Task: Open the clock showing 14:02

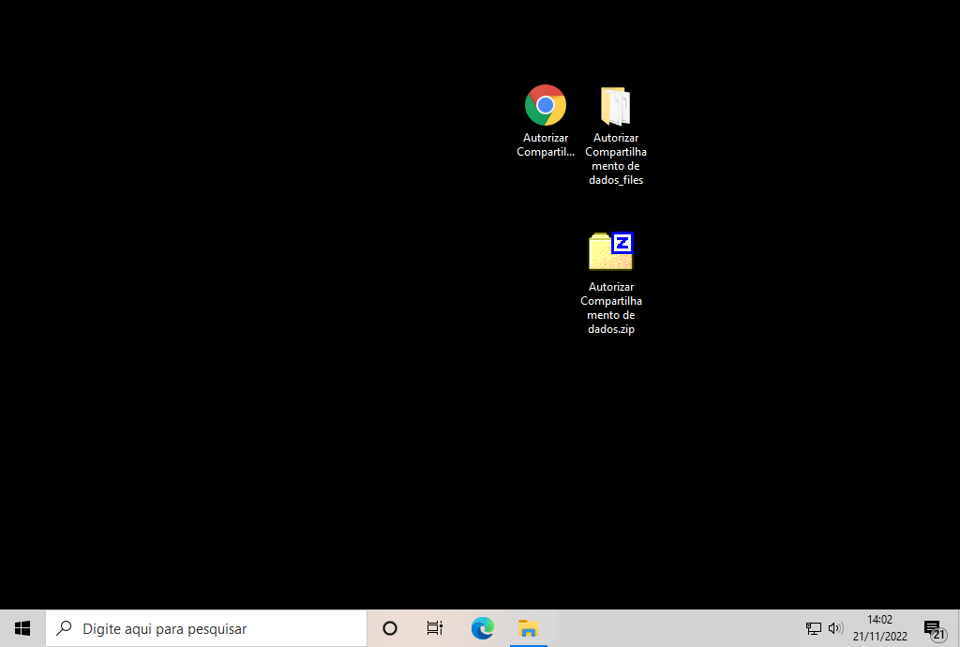Action: point(879,628)
